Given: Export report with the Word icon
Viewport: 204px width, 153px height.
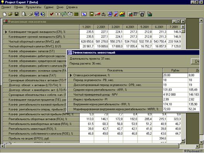Looking at the screenshot, I should pyautogui.click(x=37, y=14).
